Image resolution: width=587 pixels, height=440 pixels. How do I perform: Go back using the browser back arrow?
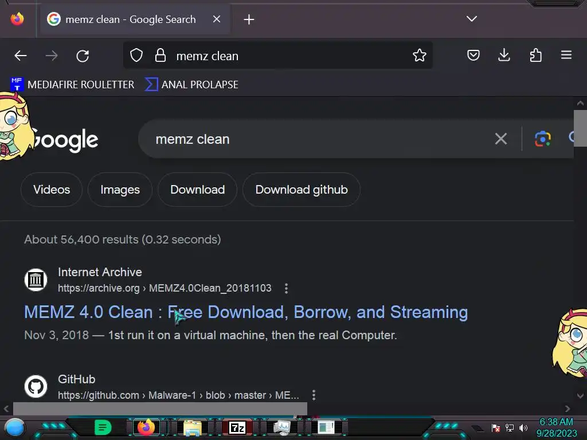[20, 56]
